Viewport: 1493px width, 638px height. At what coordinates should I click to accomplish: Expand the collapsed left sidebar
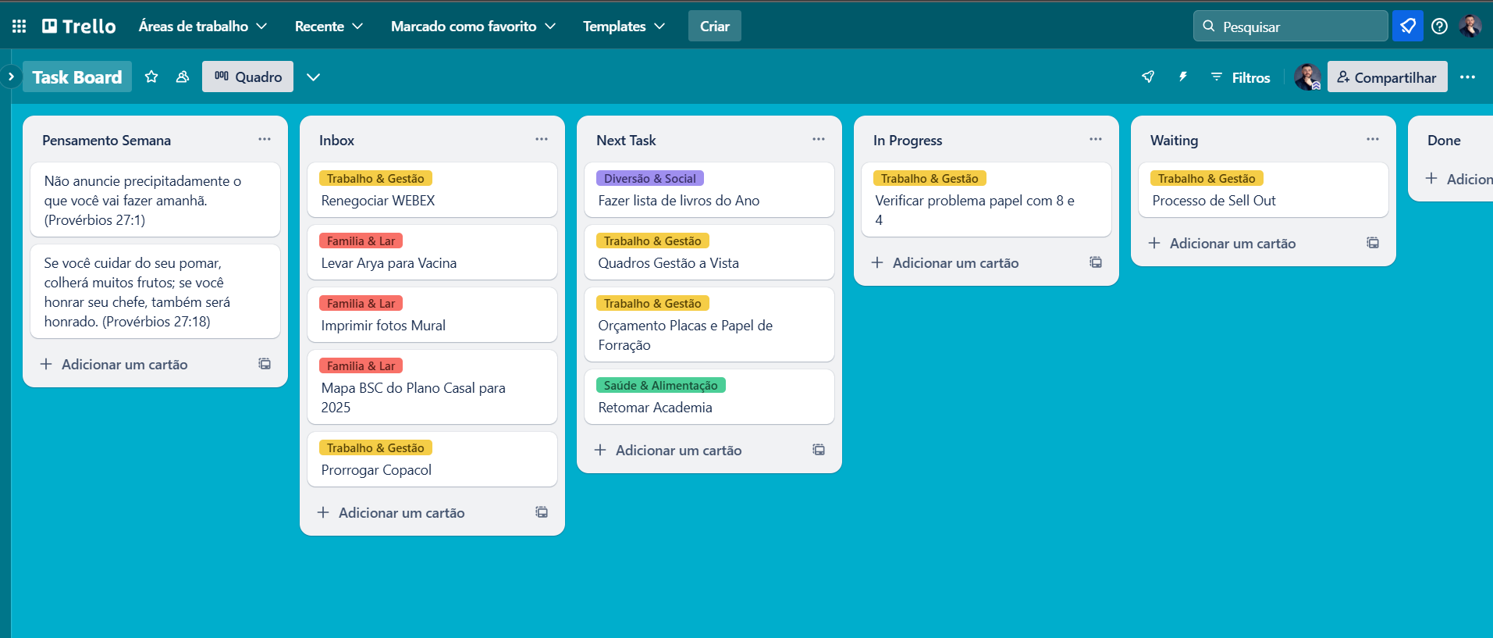click(11, 77)
